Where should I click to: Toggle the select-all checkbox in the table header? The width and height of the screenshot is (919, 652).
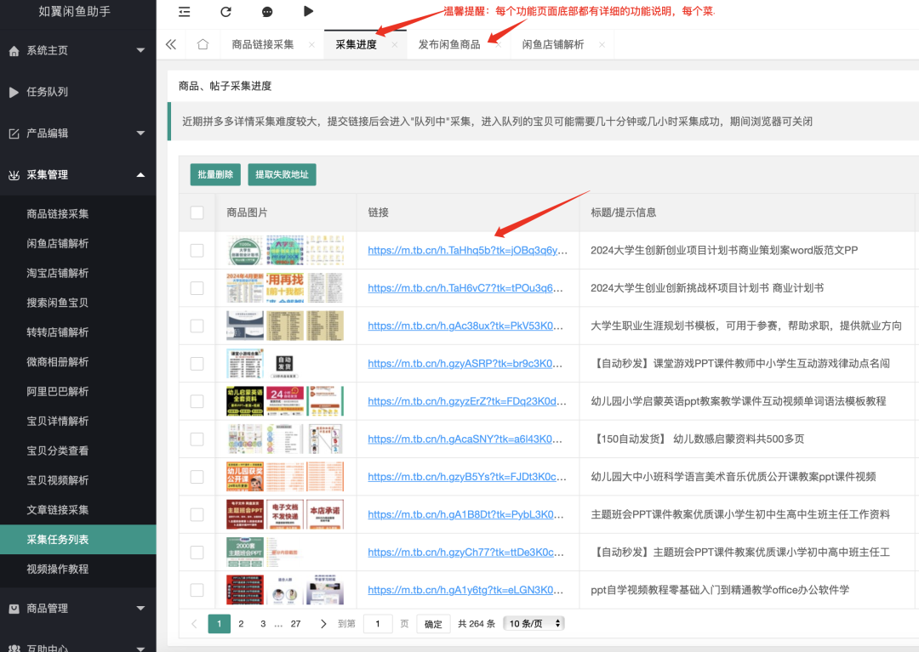click(x=197, y=213)
